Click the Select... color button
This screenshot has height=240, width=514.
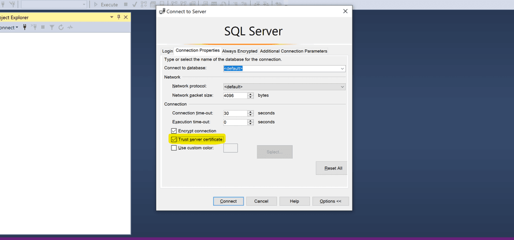[x=275, y=152]
